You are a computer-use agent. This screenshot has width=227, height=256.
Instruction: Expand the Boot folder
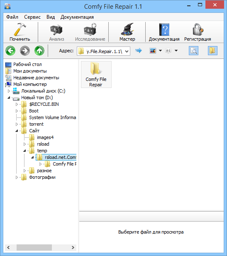(x=17, y=111)
